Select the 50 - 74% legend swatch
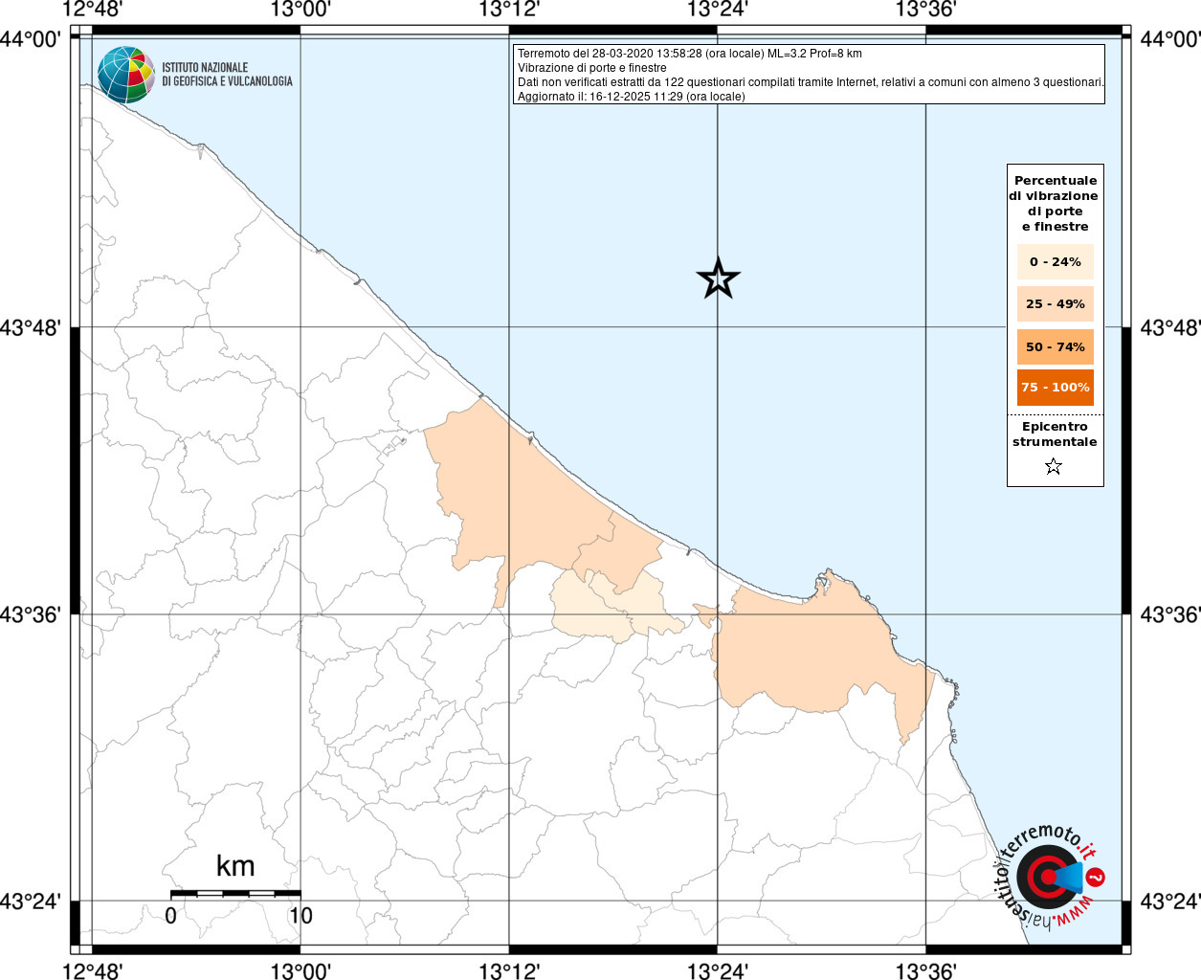This screenshot has width=1201, height=980. pos(1055,346)
